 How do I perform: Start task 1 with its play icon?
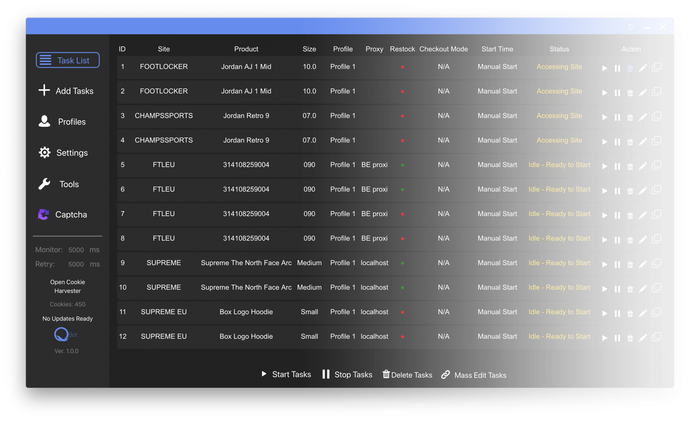[x=605, y=68]
